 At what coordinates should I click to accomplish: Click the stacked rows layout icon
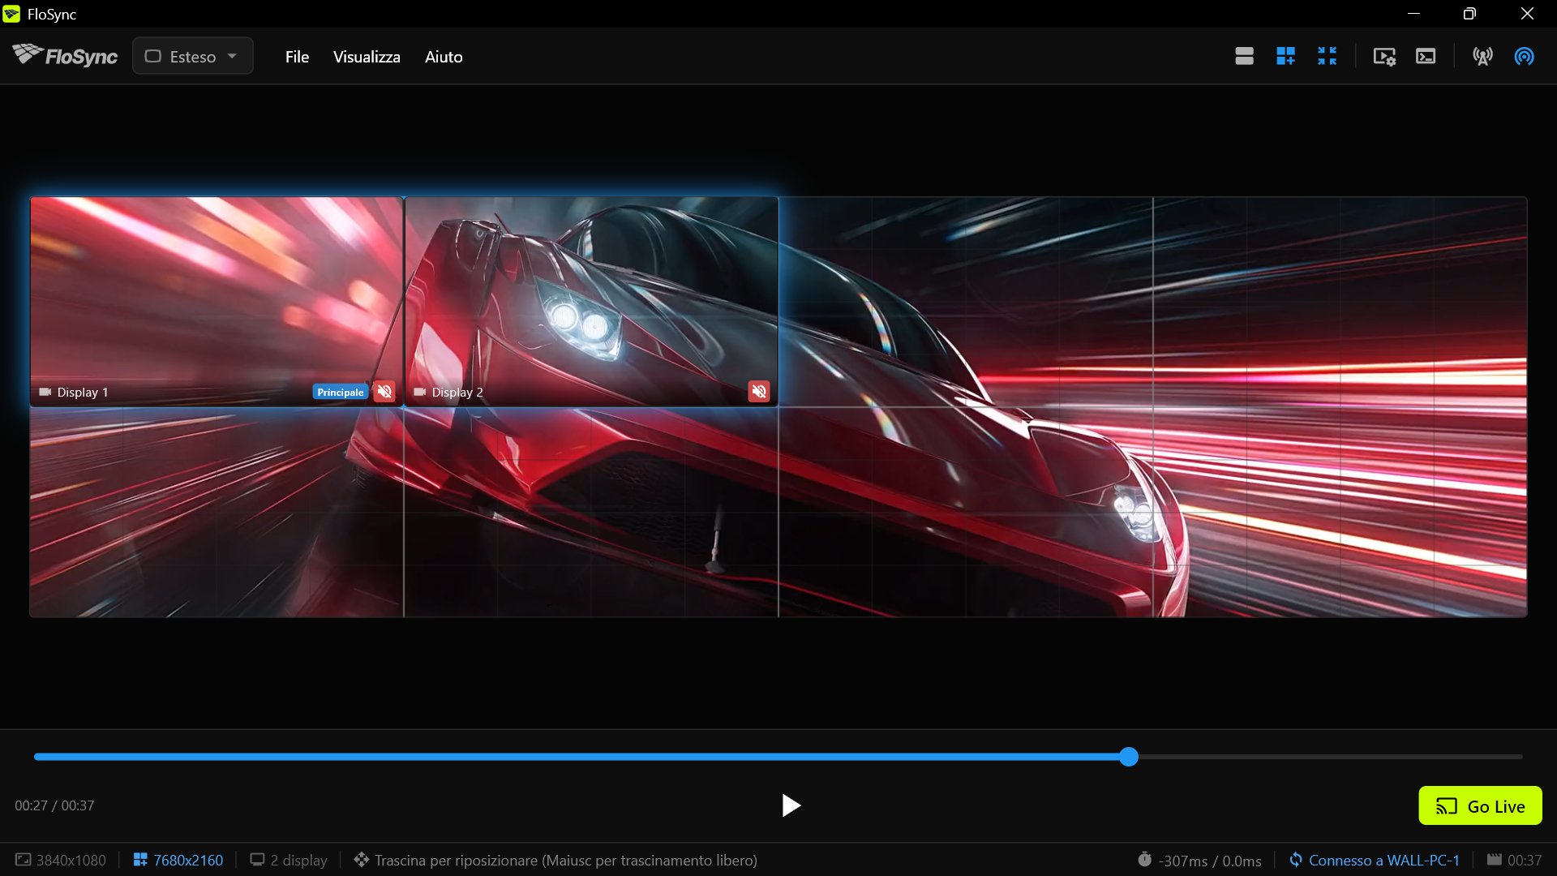pyautogui.click(x=1244, y=56)
